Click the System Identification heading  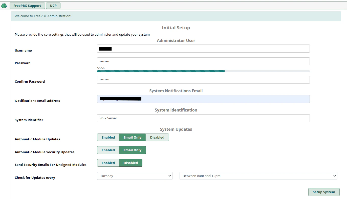tap(176, 110)
